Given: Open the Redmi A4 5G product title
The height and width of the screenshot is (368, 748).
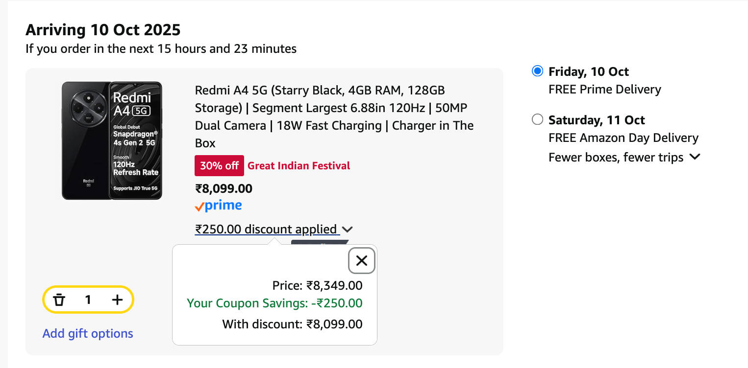Looking at the screenshot, I should click(x=334, y=116).
